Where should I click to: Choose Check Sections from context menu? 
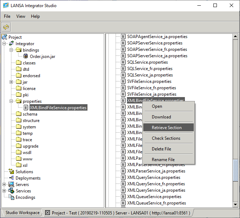coord(169,138)
